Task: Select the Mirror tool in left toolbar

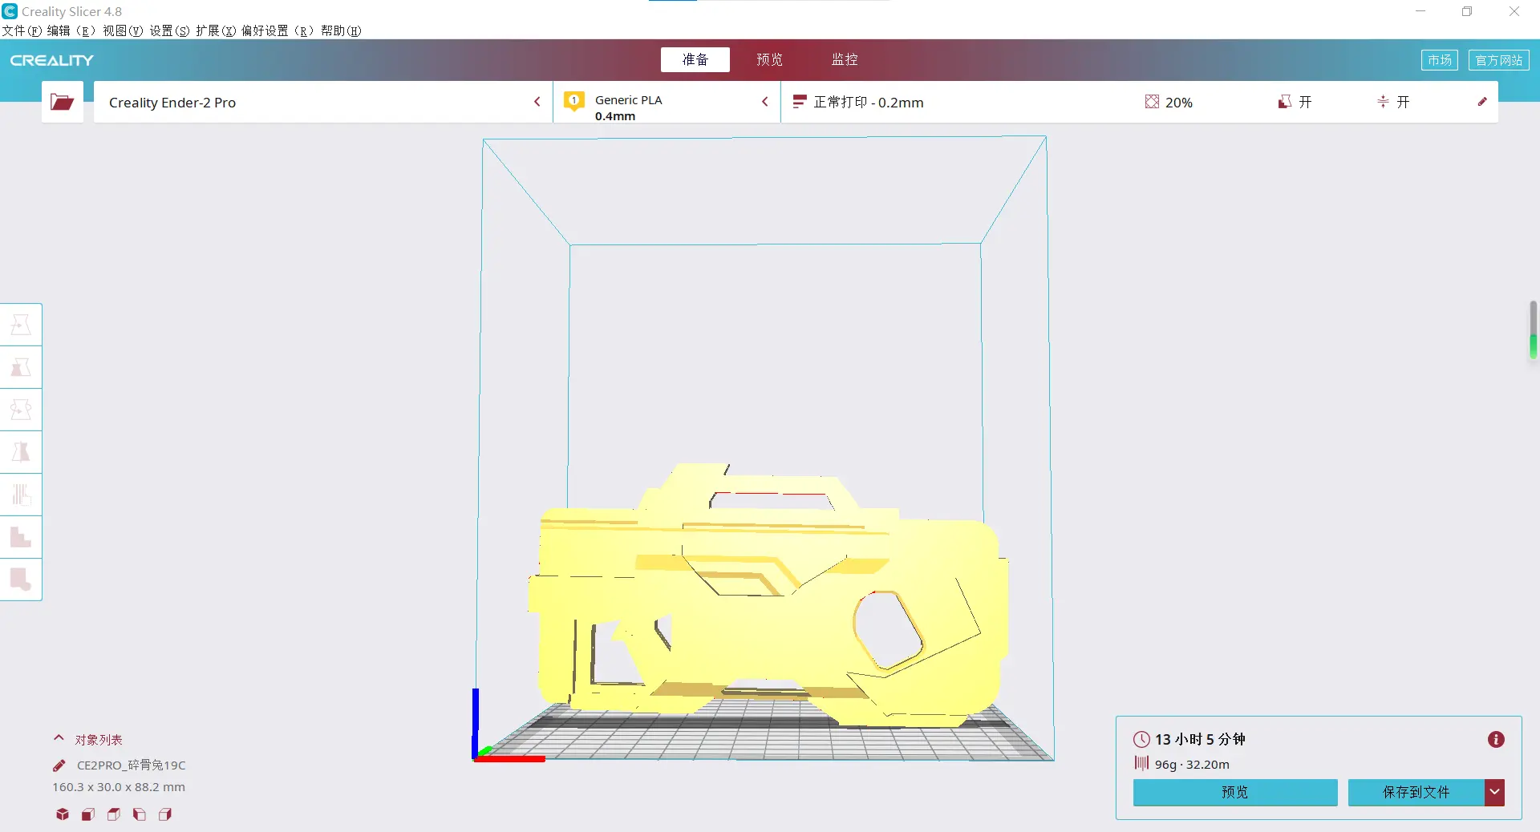Action: click(21, 452)
